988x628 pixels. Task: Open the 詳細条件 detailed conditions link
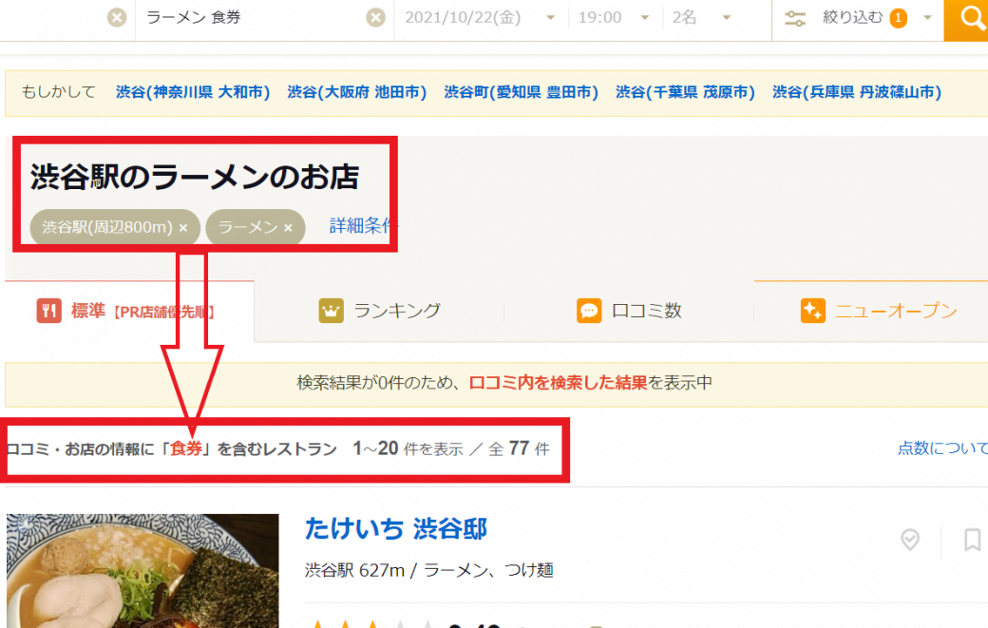coord(364,225)
